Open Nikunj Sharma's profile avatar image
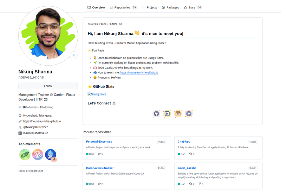 click(48, 36)
